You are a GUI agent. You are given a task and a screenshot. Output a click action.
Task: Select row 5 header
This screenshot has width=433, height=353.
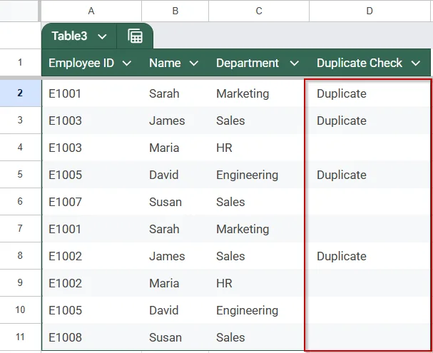20,175
